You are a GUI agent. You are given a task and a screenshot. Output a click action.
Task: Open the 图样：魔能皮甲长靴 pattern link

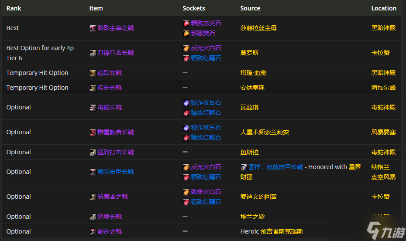pos(275,167)
